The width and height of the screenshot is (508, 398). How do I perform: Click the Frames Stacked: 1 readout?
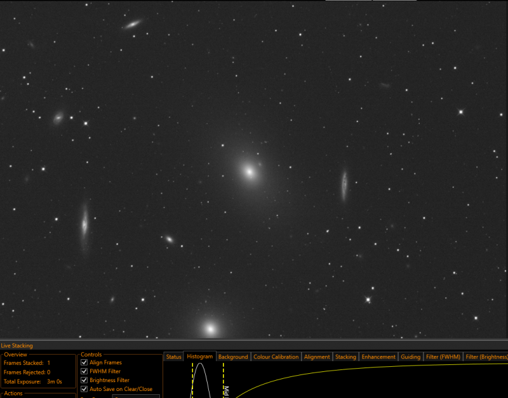click(x=27, y=362)
